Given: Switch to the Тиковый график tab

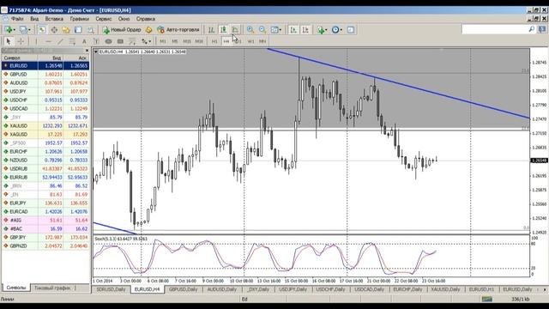Looking at the screenshot, I should (x=52, y=288).
